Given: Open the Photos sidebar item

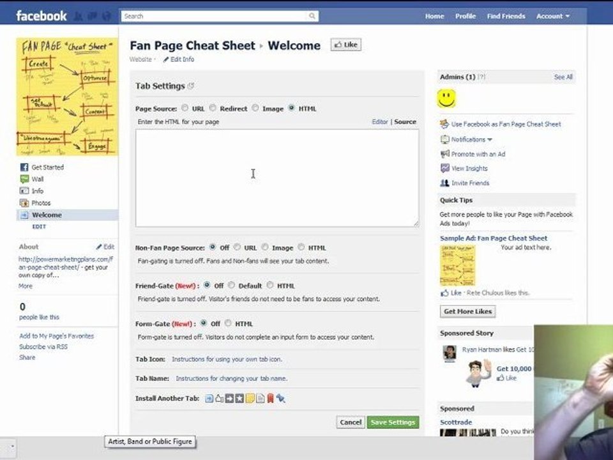Looking at the screenshot, I should pyautogui.click(x=35, y=203).
